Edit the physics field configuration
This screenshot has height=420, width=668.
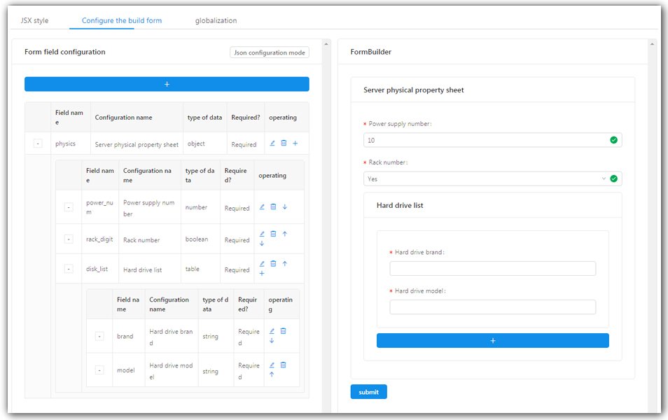272,143
